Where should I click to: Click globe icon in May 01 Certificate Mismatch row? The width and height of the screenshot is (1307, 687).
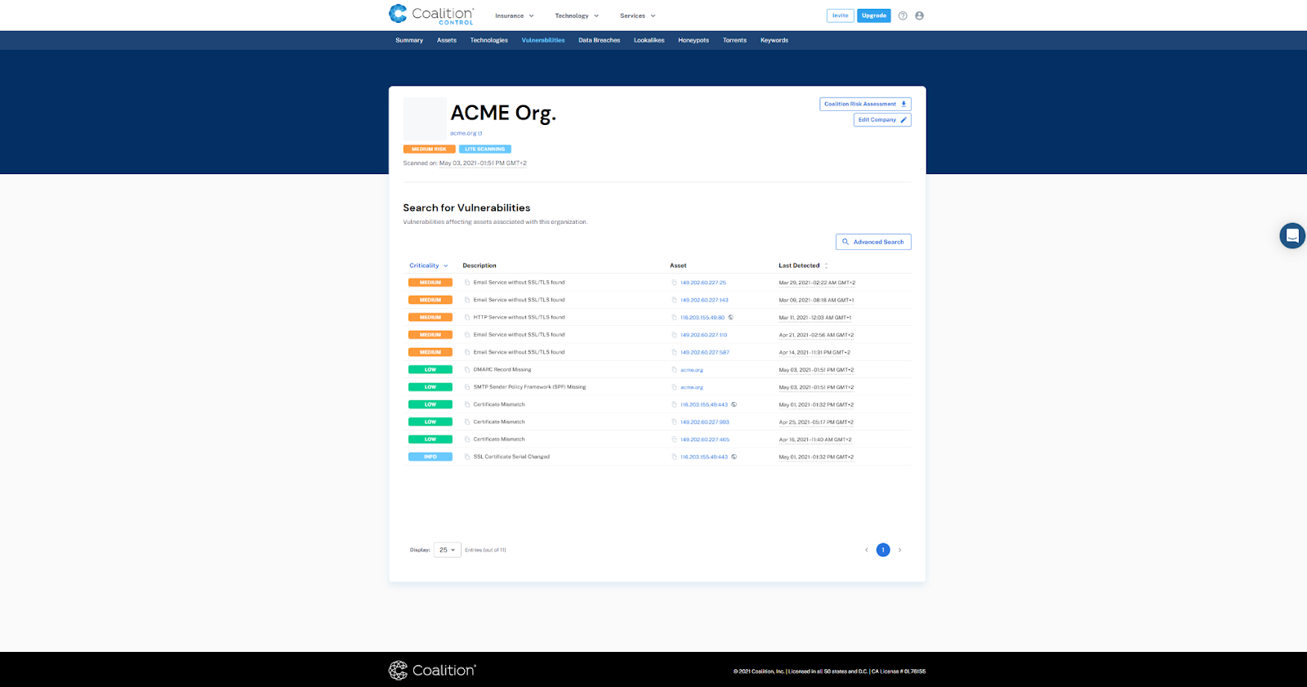(x=734, y=404)
